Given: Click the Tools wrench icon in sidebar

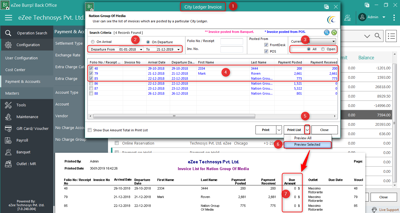Looking at the screenshot, I should pos(8,105).
